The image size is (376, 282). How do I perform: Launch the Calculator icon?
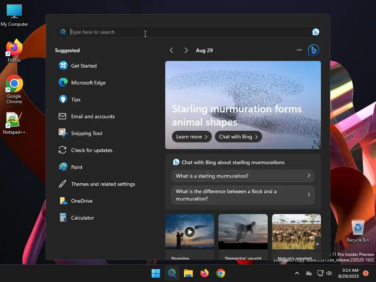tap(63, 218)
